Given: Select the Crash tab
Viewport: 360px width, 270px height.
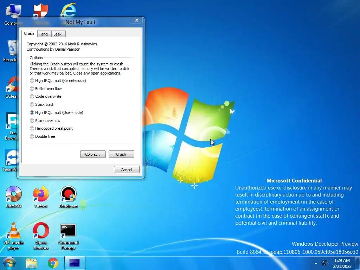Looking at the screenshot, I should tap(29, 33).
